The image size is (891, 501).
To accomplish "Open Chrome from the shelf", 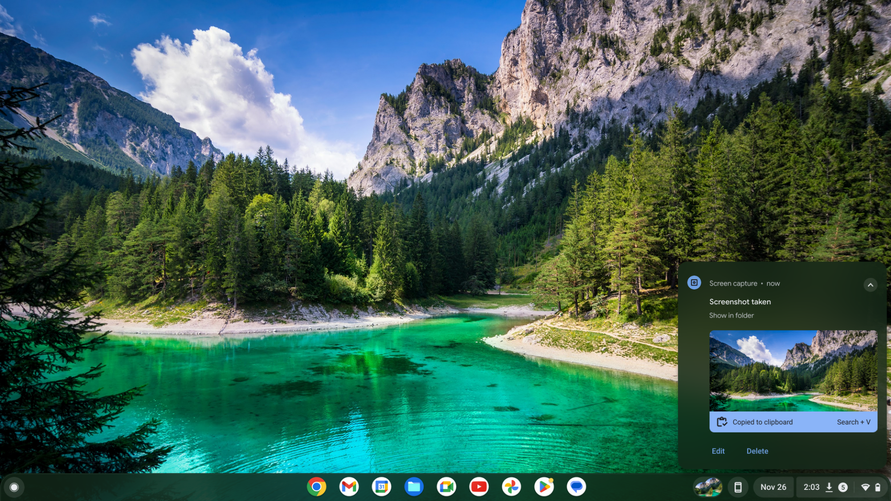I will tap(317, 487).
